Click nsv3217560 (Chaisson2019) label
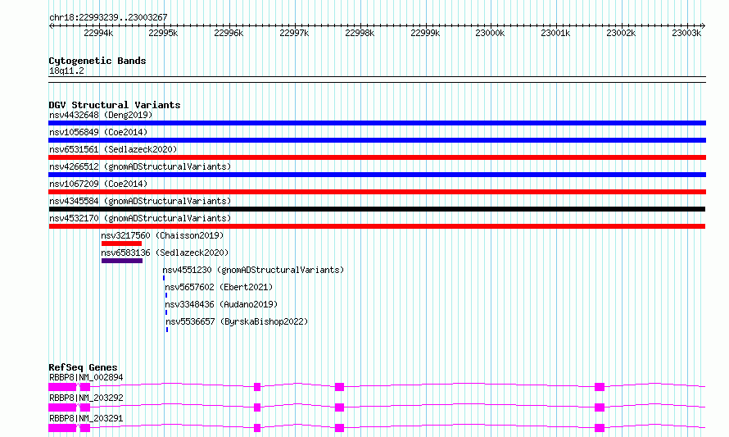729x437 pixels. coord(162,235)
